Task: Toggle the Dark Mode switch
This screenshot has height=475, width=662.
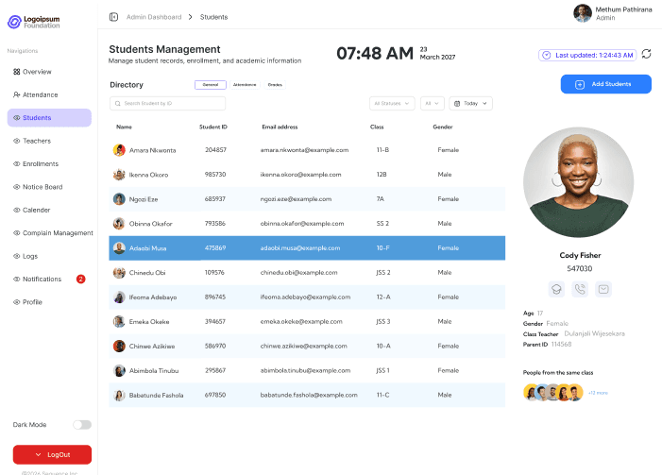Action: point(82,425)
